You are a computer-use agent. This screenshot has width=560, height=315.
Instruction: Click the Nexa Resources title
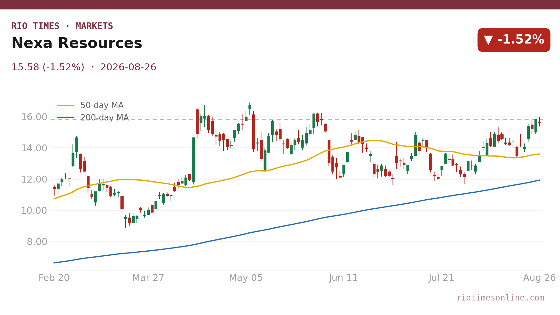(x=77, y=44)
